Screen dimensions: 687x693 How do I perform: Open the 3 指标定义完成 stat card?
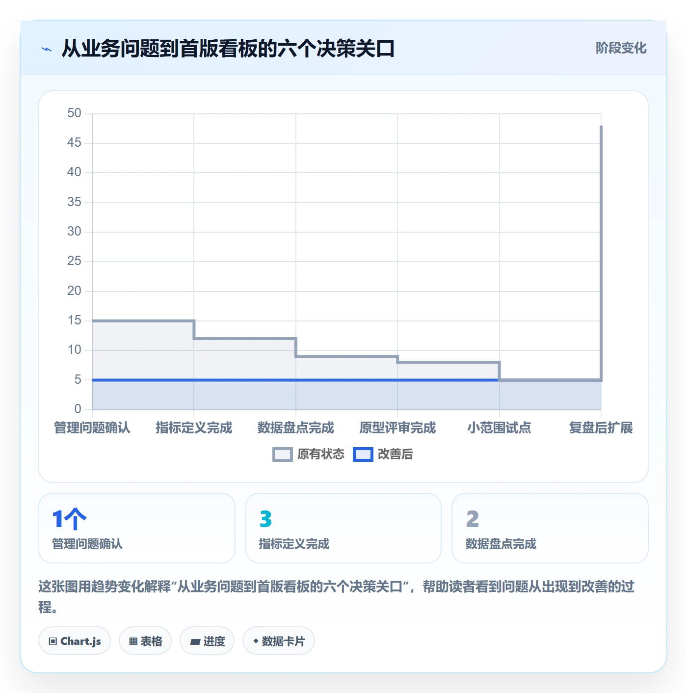[343, 528]
